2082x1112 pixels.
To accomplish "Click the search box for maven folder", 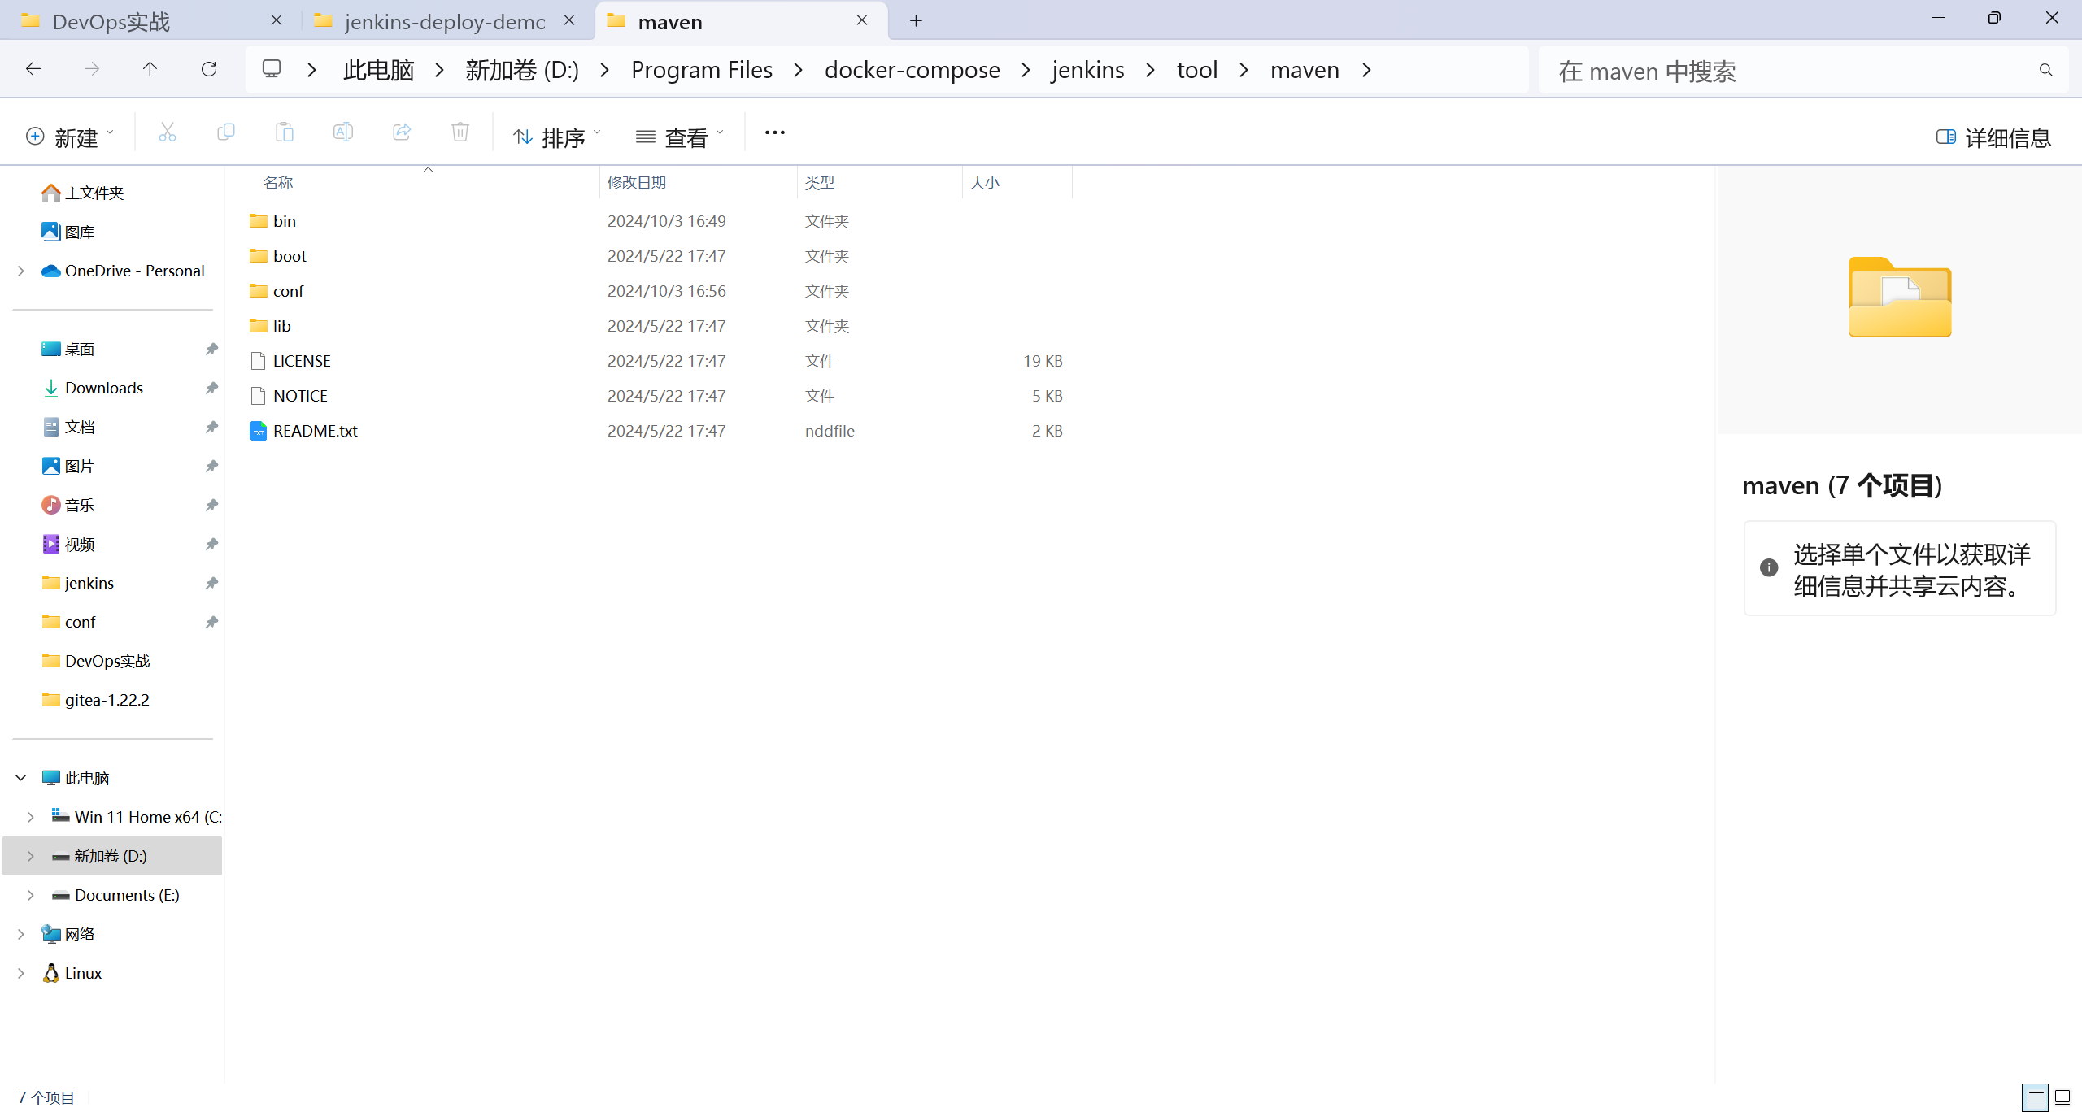I will pos(1789,72).
